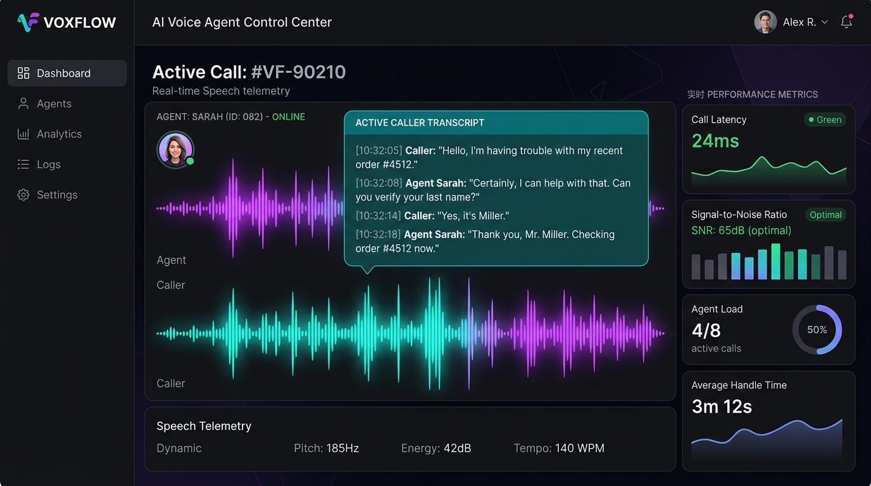871x486 pixels.
Task: Click the purple Agent waveform
Action: pos(250,208)
